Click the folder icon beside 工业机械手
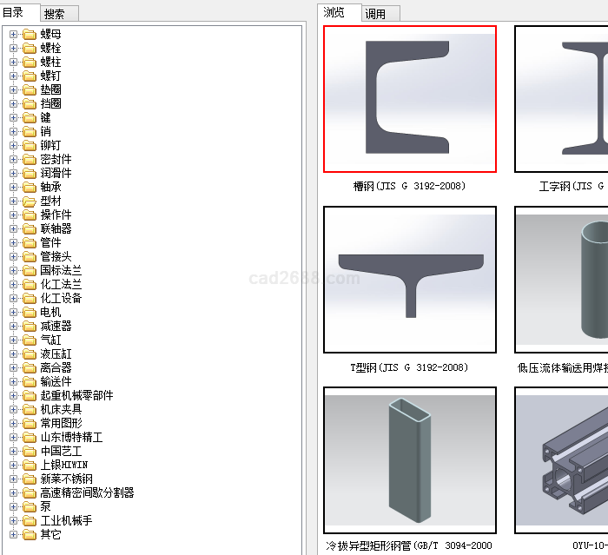Viewport: 608px width, 555px height. [x=29, y=520]
